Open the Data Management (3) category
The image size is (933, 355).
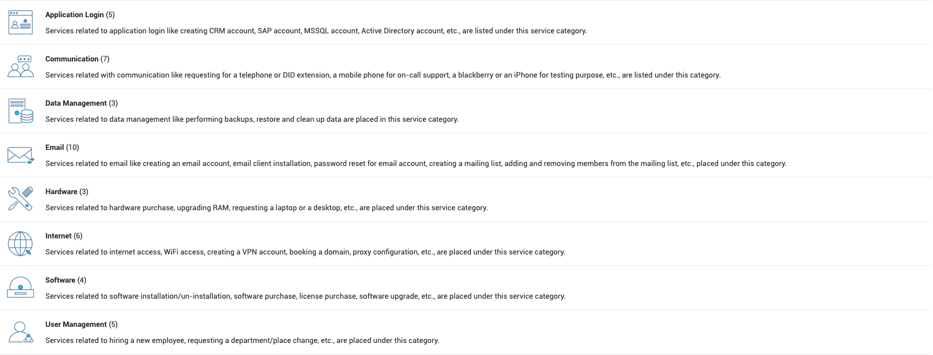[81, 103]
